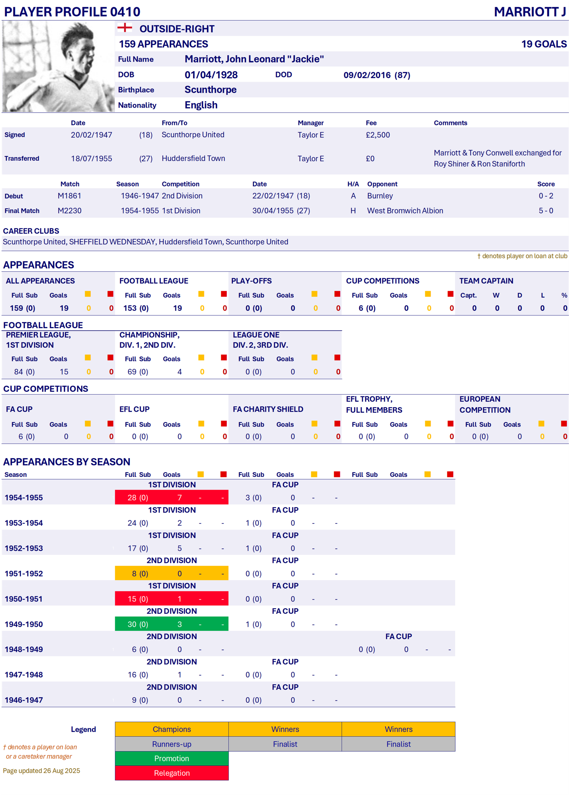
Task: Click the red Relegation legend swatch
Action: coord(172,773)
